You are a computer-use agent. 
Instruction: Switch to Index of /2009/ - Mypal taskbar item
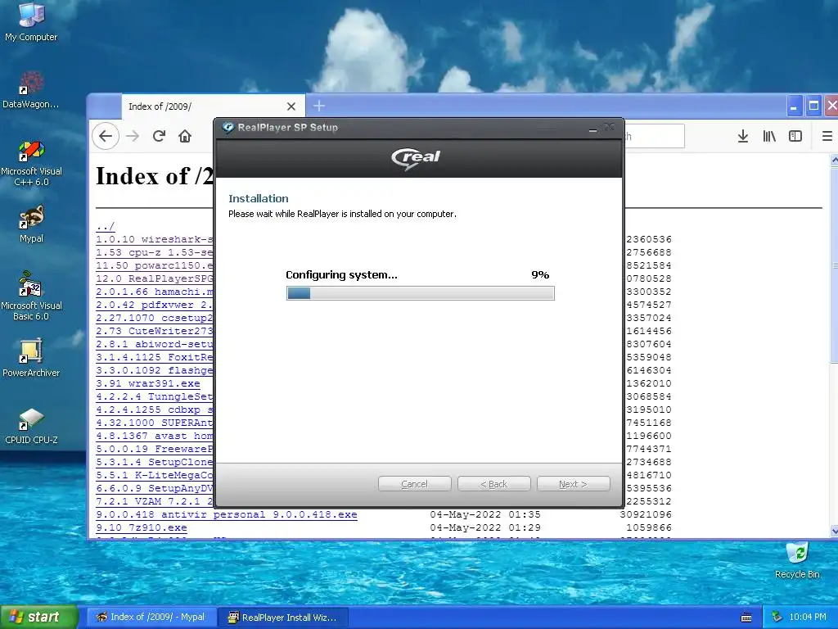click(151, 618)
